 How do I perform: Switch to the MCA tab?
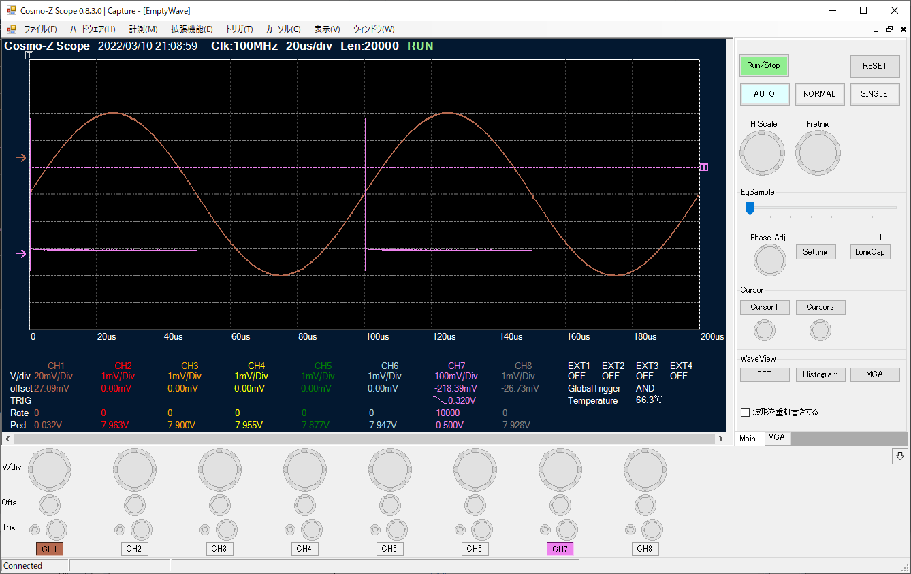(776, 438)
